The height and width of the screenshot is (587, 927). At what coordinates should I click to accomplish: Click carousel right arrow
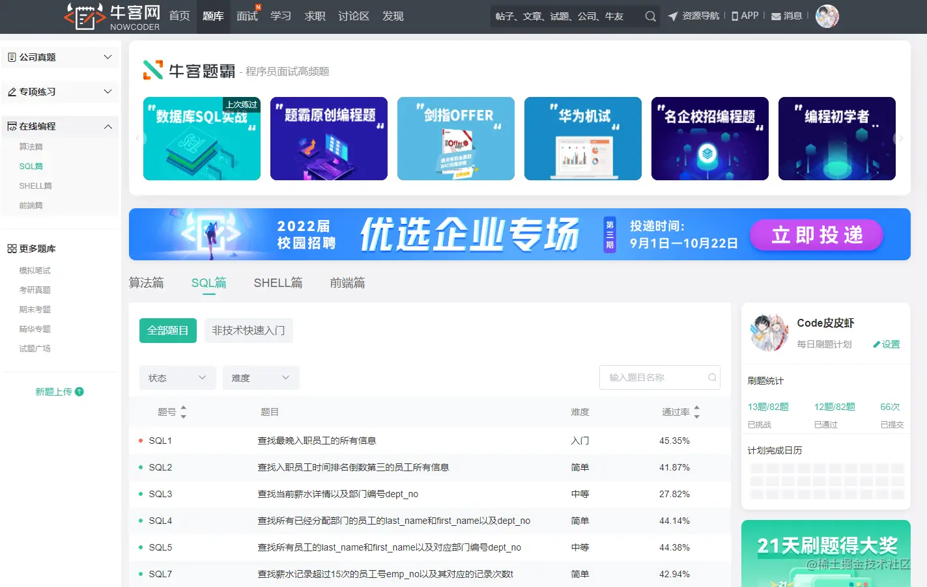pos(901,139)
